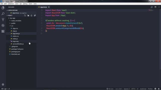Click Prettier in status bar
The height and width of the screenshot is (90, 161).
point(150,89)
